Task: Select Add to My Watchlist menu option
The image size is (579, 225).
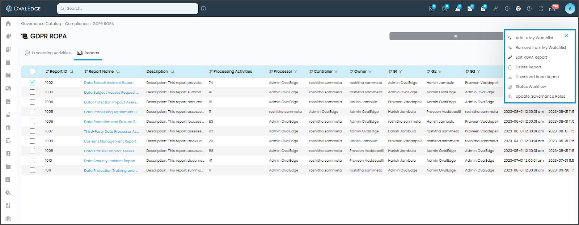Action: click(x=534, y=38)
